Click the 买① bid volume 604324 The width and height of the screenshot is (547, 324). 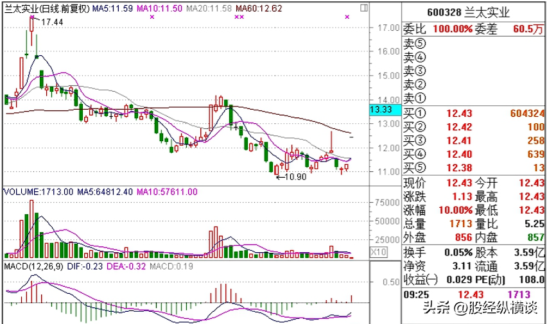[x=527, y=114]
